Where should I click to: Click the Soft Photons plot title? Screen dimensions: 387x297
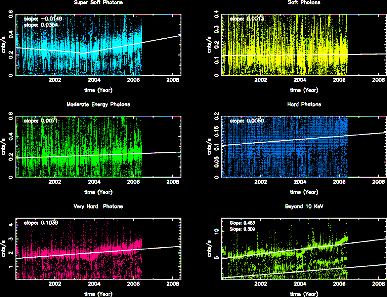[x=304, y=3]
